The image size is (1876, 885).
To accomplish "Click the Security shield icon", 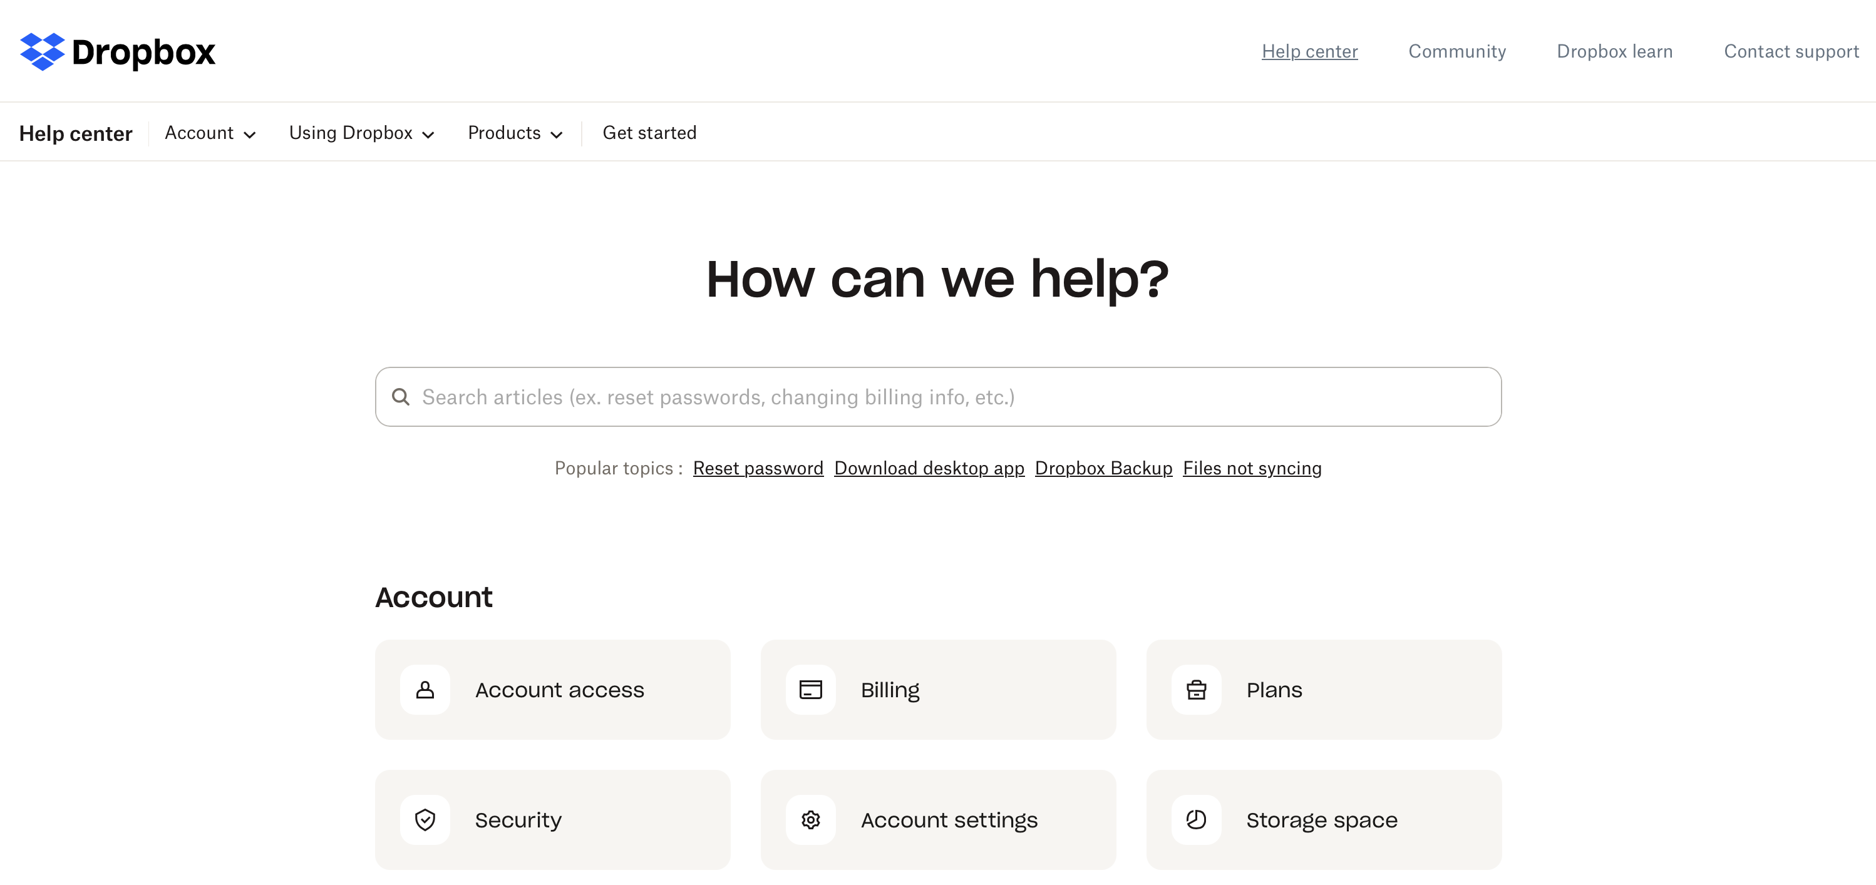I will tap(425, 821).
